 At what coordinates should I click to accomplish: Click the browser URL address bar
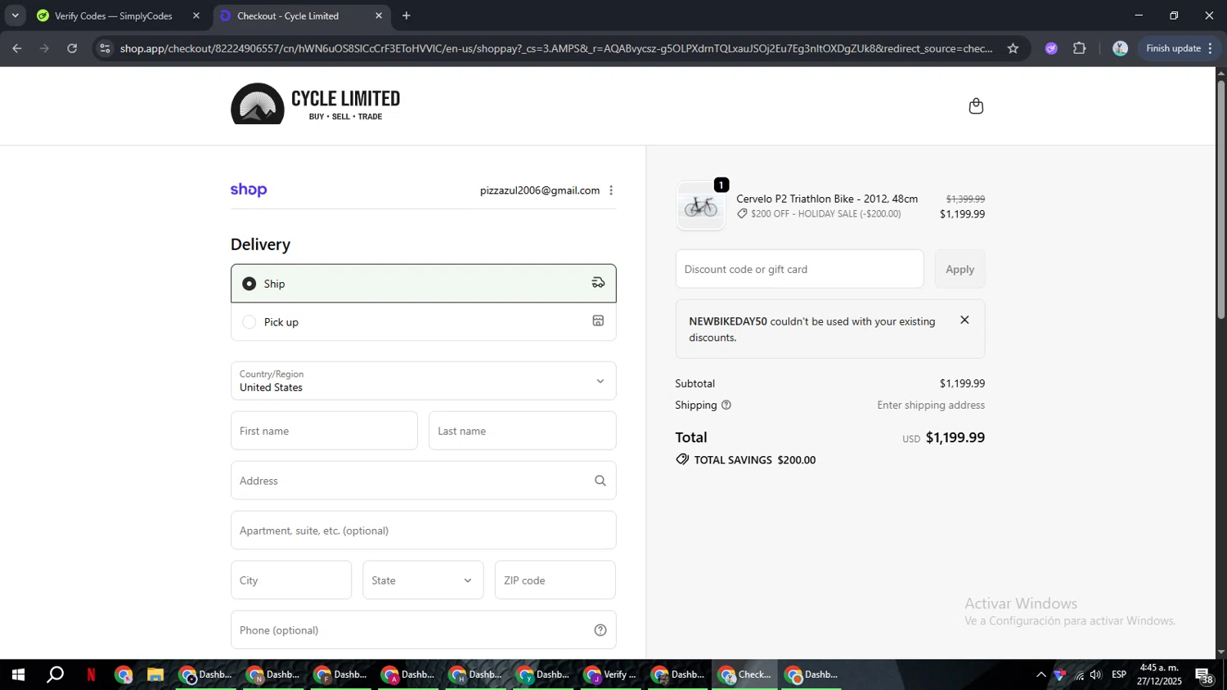point(556,48)
